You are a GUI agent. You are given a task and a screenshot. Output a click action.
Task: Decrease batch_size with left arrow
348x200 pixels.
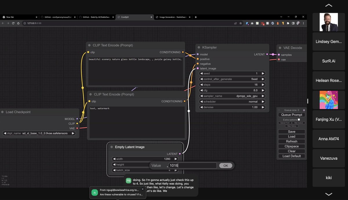tap(114, 170)
